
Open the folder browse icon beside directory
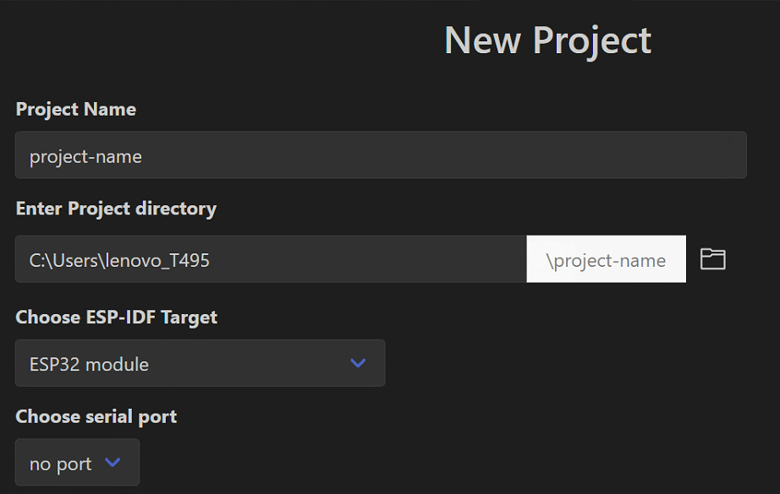coord(713,259)
